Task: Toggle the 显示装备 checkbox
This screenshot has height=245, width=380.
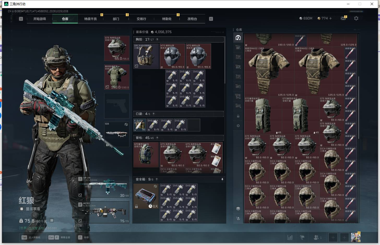Action: pos(22,209)
